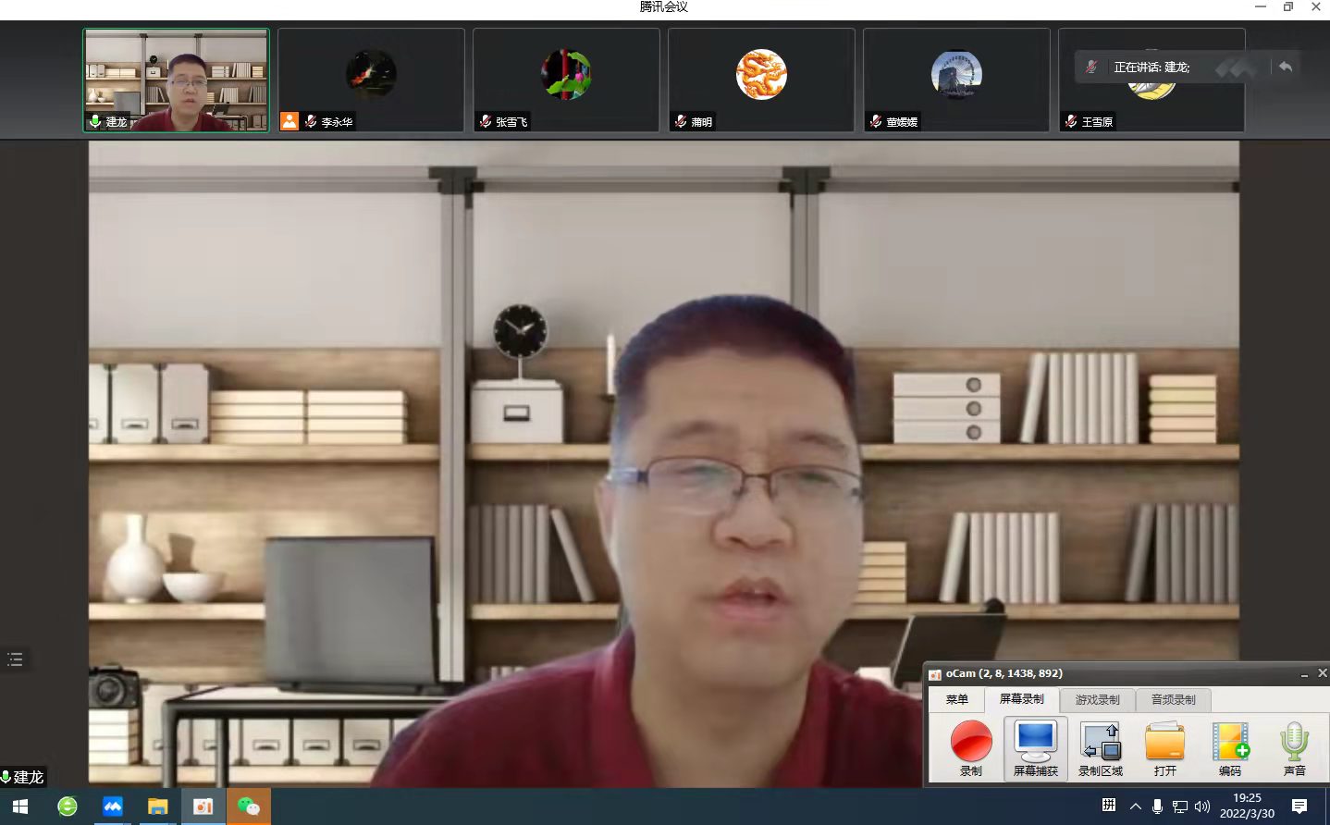This screenshot has height=825, width=1330.
Task: Toggle the microphone icon in the system tray
Action: (x=1157, y=807)
